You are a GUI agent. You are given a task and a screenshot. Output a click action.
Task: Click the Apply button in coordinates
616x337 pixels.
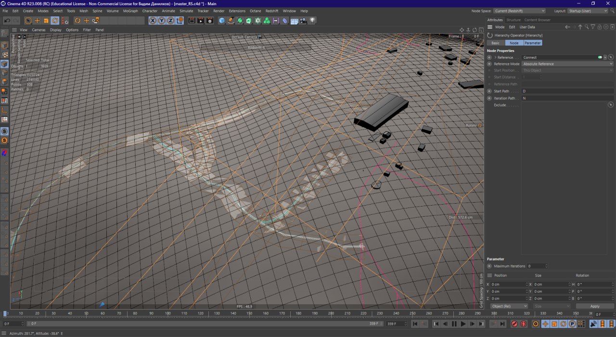click(x=595, y=306)
